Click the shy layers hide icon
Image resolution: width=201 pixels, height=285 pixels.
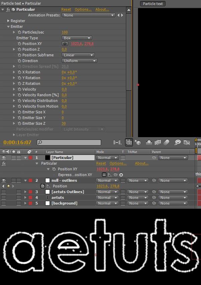(x=149, y=142)
